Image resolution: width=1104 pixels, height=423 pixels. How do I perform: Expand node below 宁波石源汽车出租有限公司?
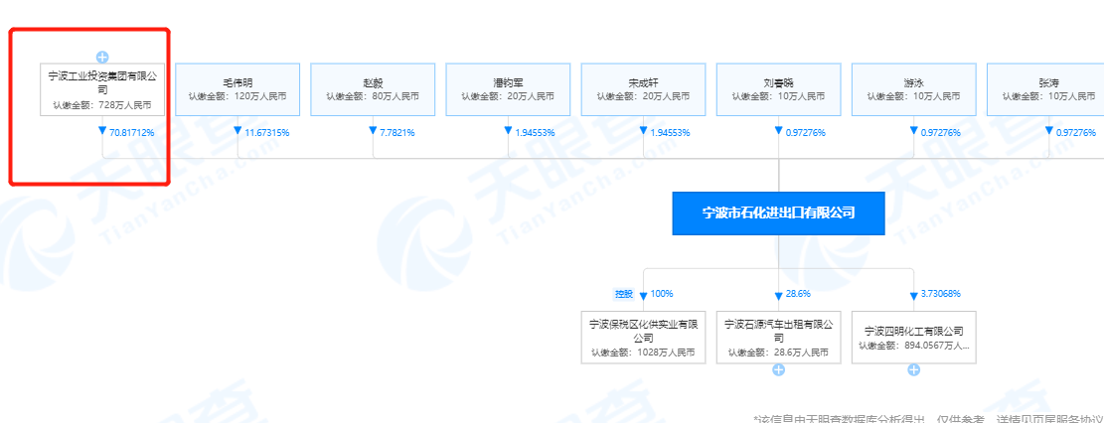point(779,370)
